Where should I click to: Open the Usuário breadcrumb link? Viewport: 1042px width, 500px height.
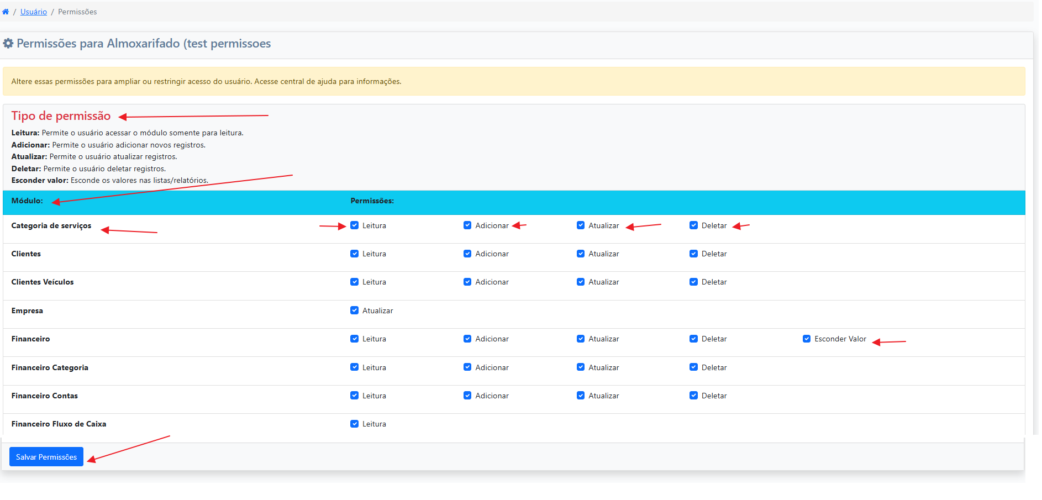(34, 12)
